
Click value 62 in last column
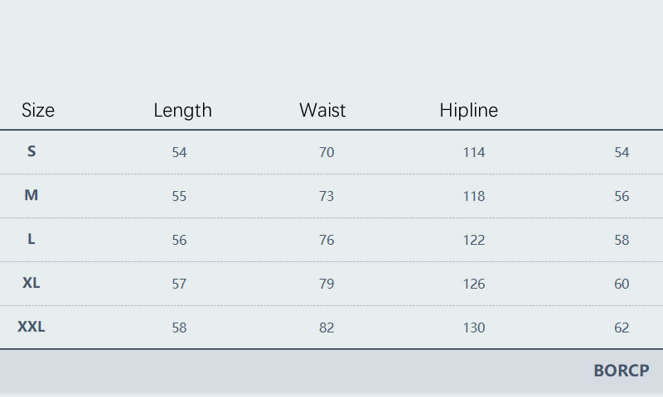coord(622,328)
